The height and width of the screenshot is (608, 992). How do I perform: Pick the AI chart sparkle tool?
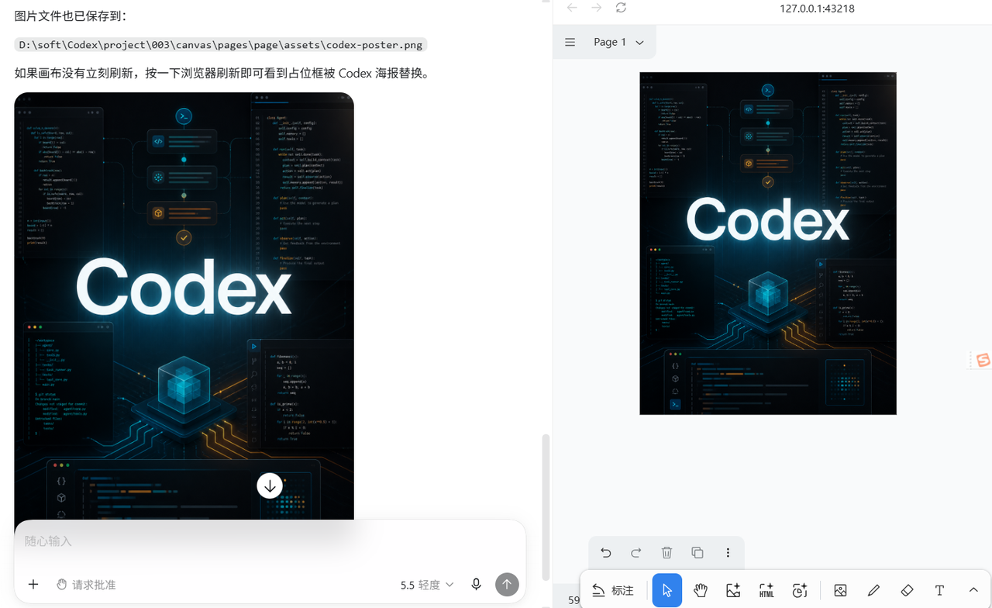(800, 591)
